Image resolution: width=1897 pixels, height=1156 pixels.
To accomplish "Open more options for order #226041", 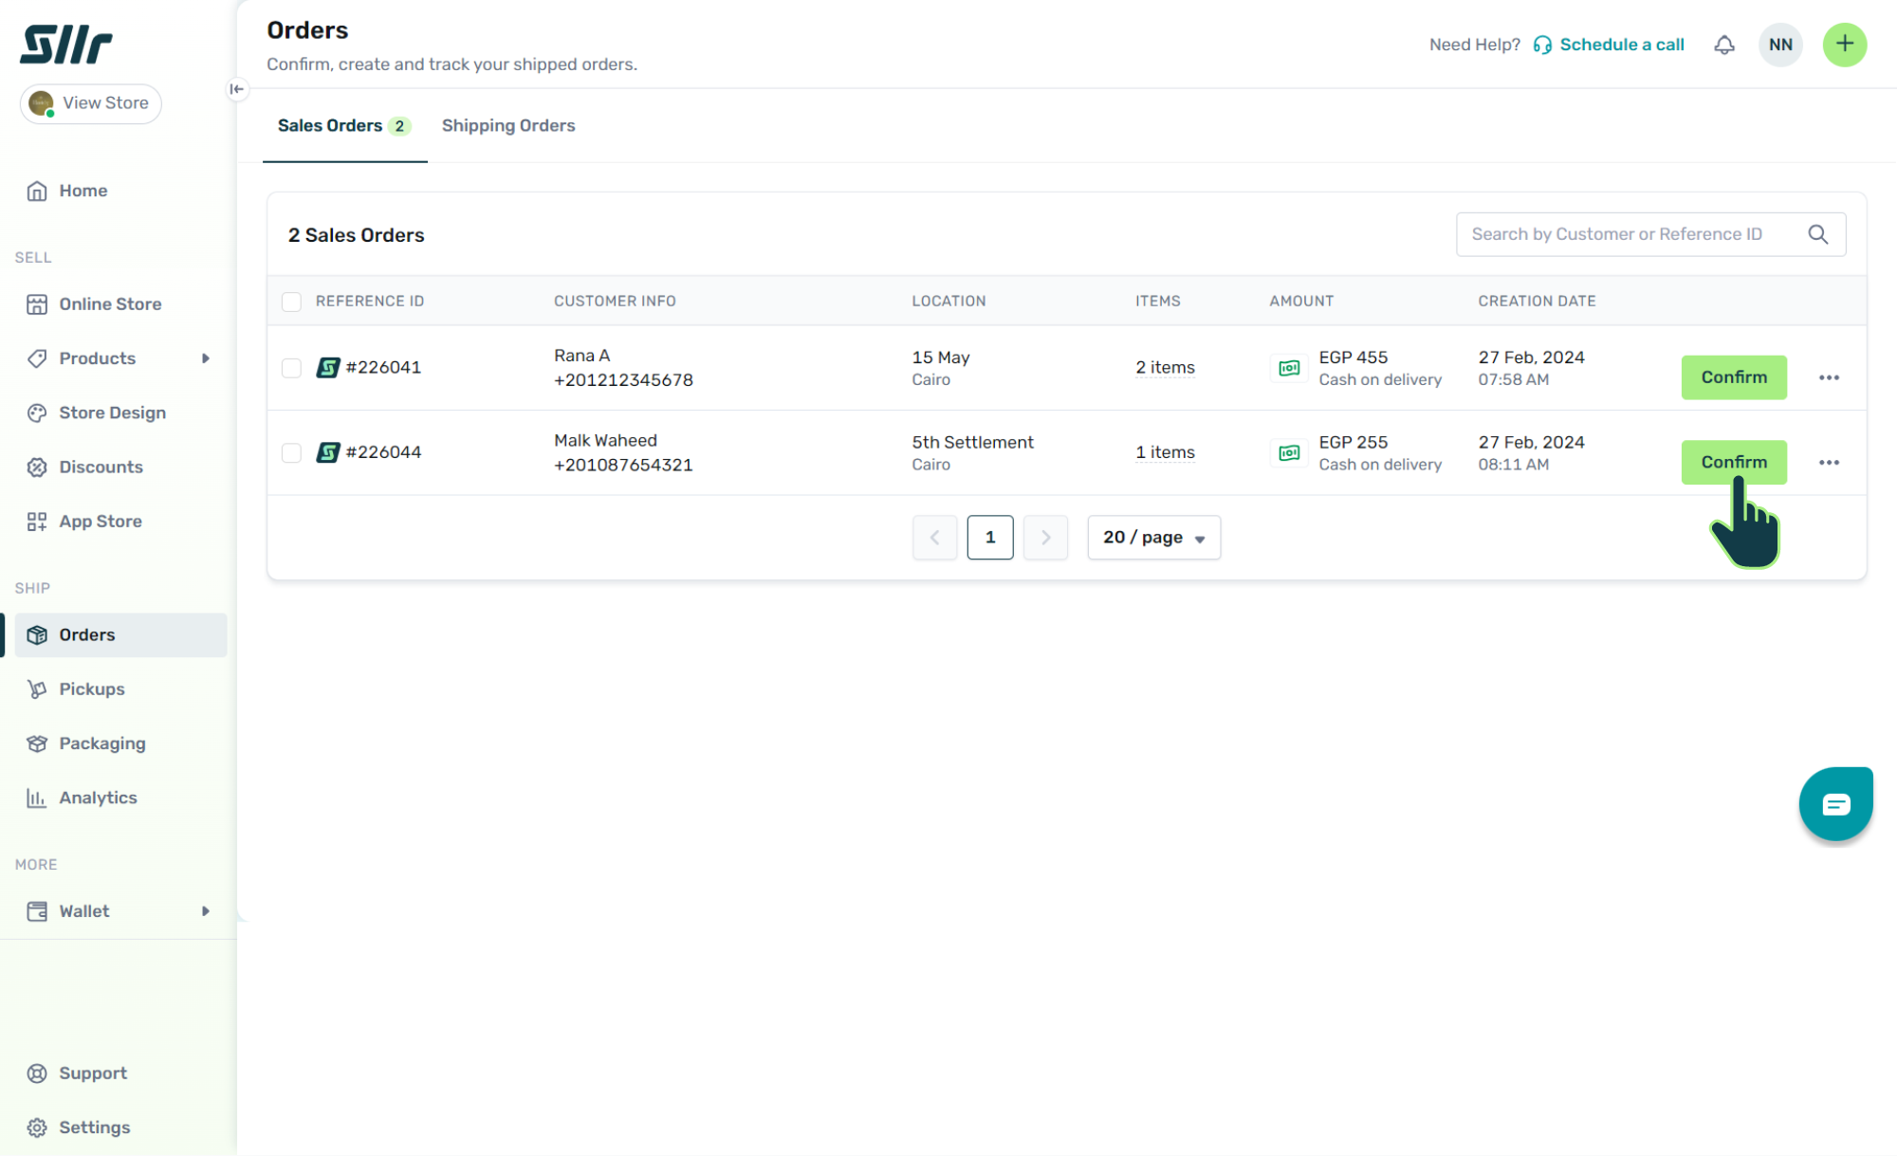I will click(1829, 377).
